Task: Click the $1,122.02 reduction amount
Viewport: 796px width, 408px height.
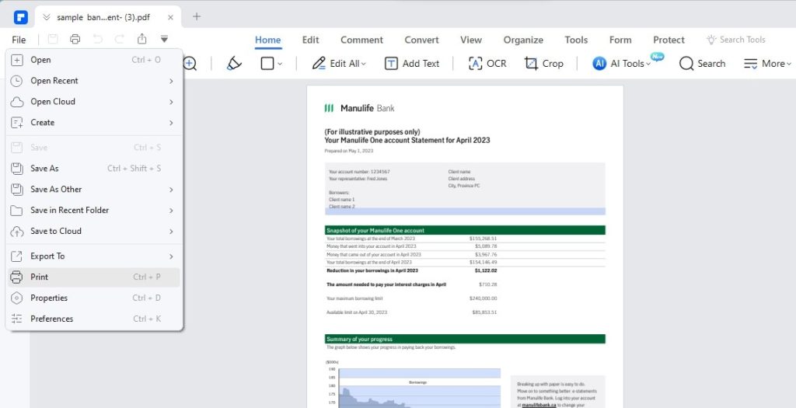Action: click(485, 270)
